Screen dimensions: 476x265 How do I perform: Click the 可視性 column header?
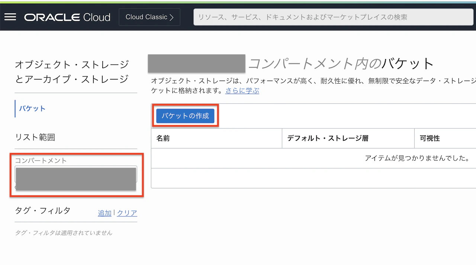click(x=446, y=138)
